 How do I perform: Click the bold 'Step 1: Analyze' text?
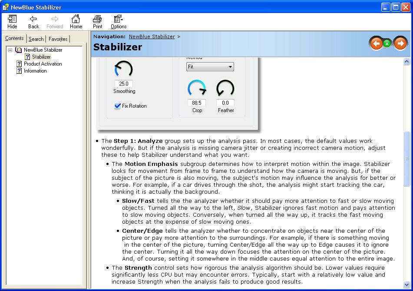point(138,141)
